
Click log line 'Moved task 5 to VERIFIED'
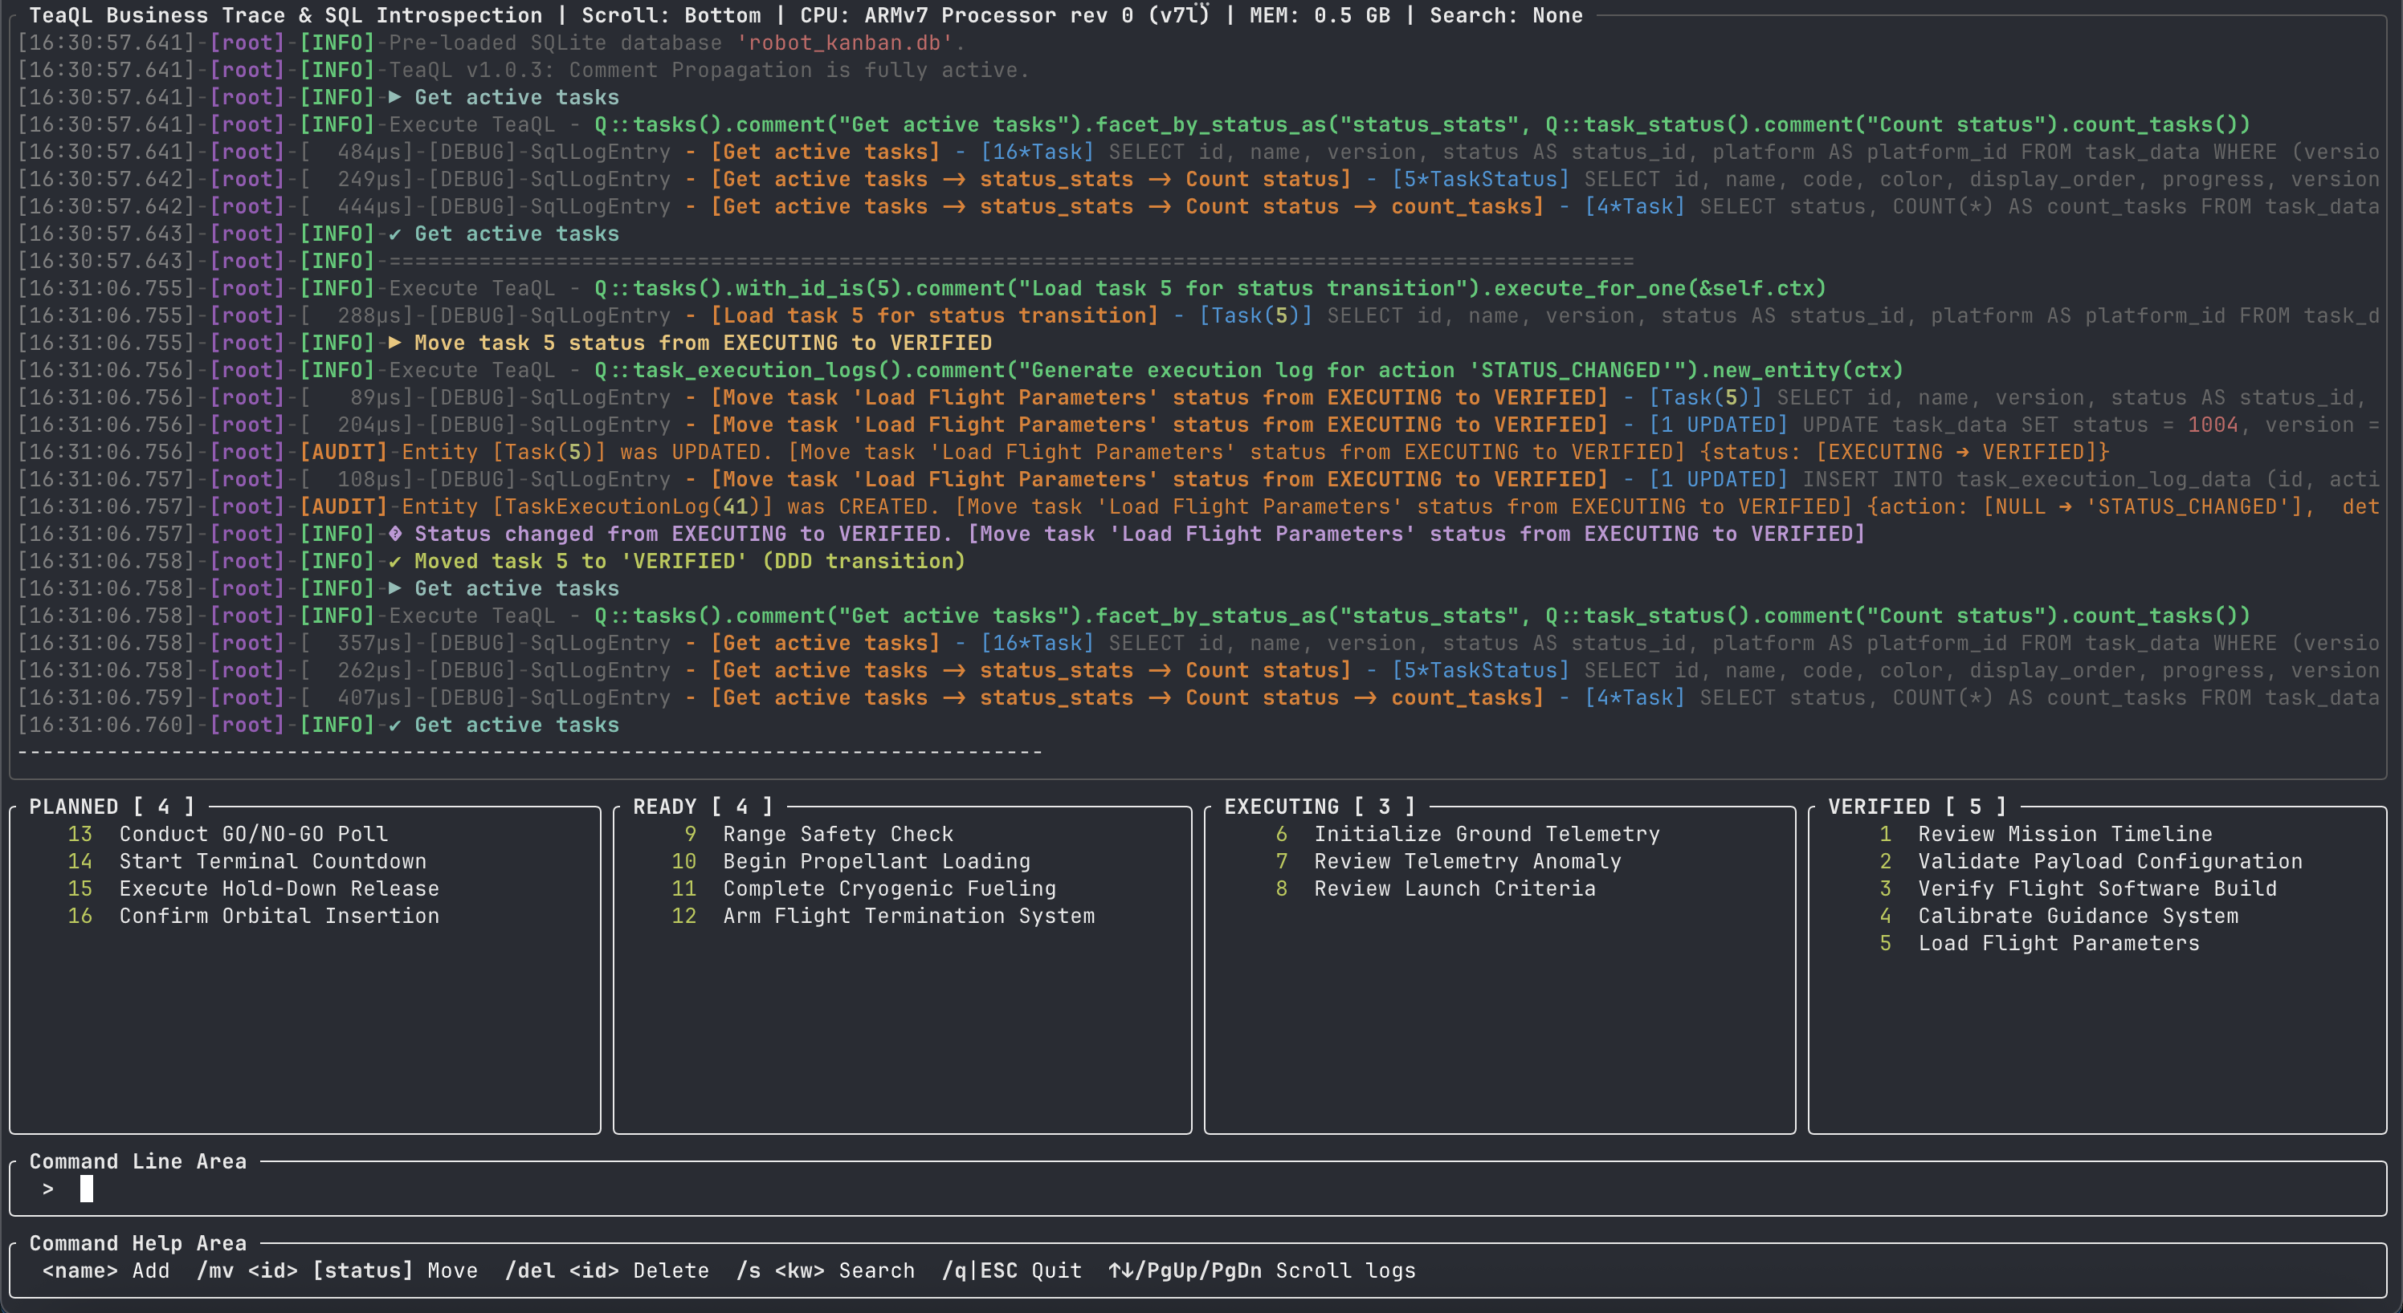[492, 561]
